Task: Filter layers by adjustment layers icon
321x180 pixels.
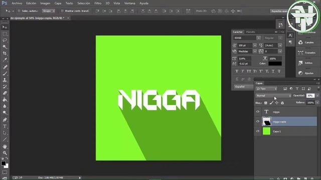Action: [291, 88]
